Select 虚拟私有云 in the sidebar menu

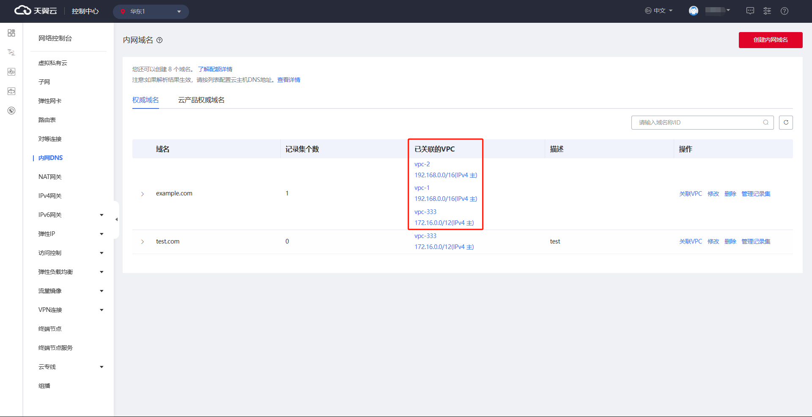click(x=53, y=63)
